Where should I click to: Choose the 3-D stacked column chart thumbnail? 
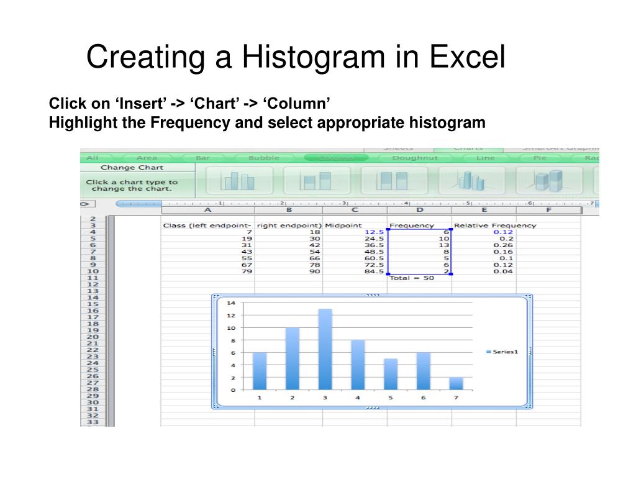point(548,181)
